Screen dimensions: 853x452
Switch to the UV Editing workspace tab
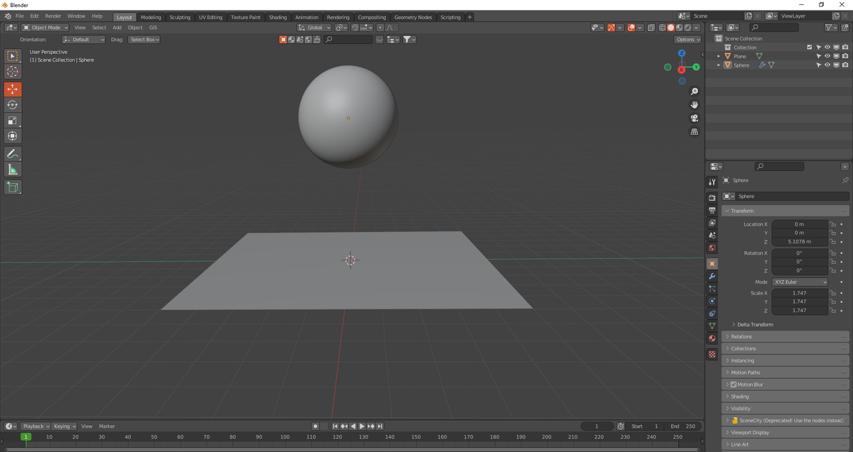click(210, 17)
